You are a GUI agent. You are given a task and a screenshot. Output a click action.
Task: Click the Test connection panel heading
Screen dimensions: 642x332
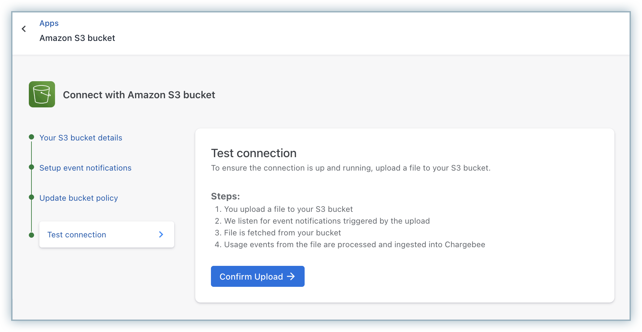254,153
